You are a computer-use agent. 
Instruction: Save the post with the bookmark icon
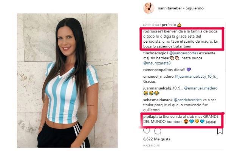click(220, 131)
